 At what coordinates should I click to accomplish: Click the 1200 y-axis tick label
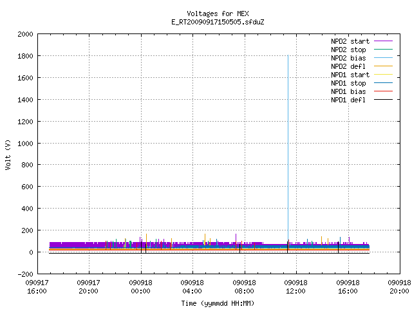[25, 122]
